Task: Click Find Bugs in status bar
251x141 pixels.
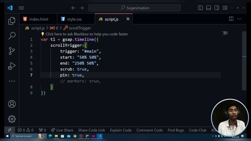Action: tap(176, 130)
